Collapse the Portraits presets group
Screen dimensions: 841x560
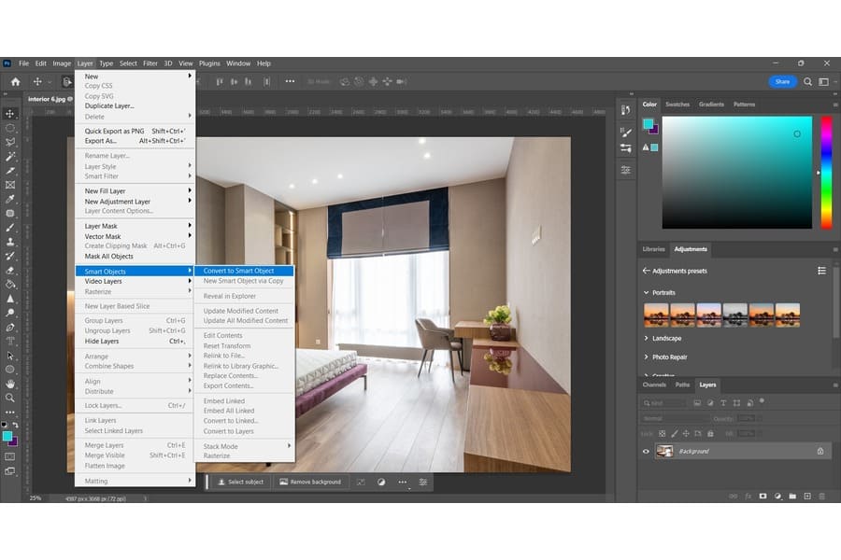click(x=646, y=292)
